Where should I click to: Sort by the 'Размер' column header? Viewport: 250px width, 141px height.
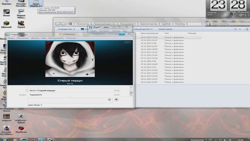pos(192,33)
